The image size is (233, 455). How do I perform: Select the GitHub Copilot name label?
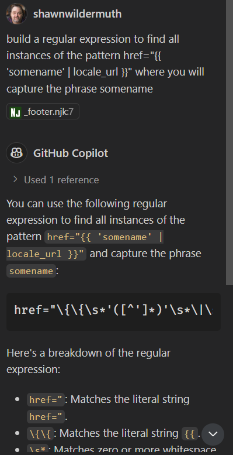tap(71, 153)
